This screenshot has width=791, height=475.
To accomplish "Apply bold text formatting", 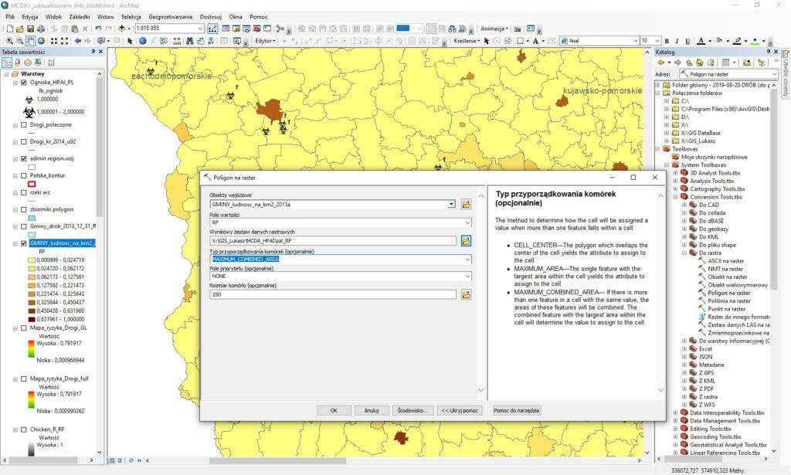I will tap(667, 41).
